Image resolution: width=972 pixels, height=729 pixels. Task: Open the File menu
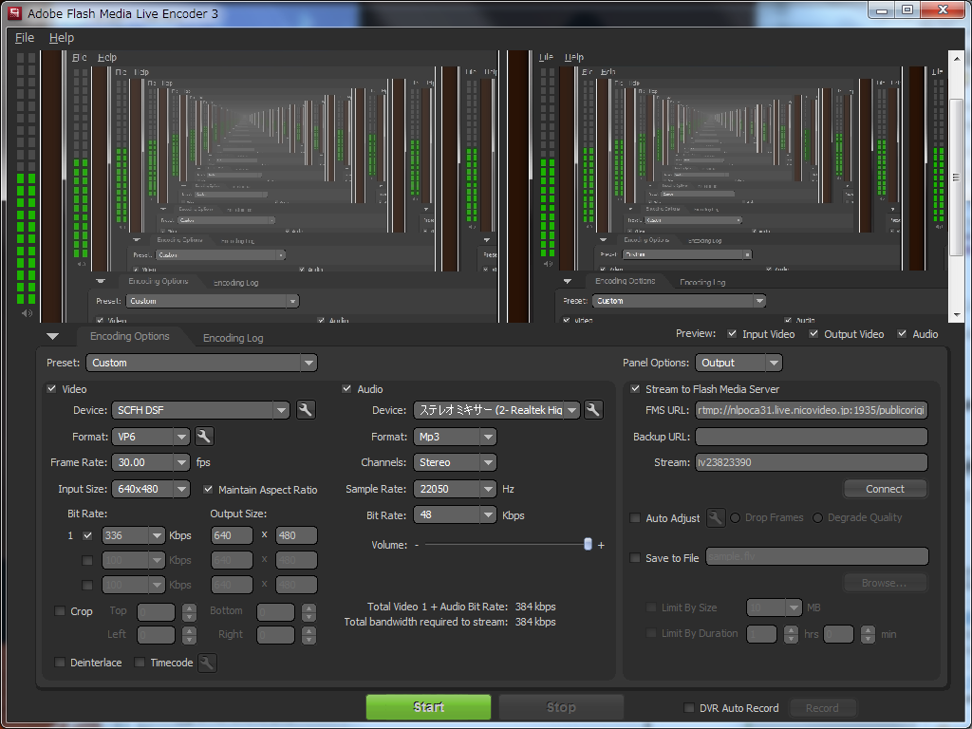(25, 38)
